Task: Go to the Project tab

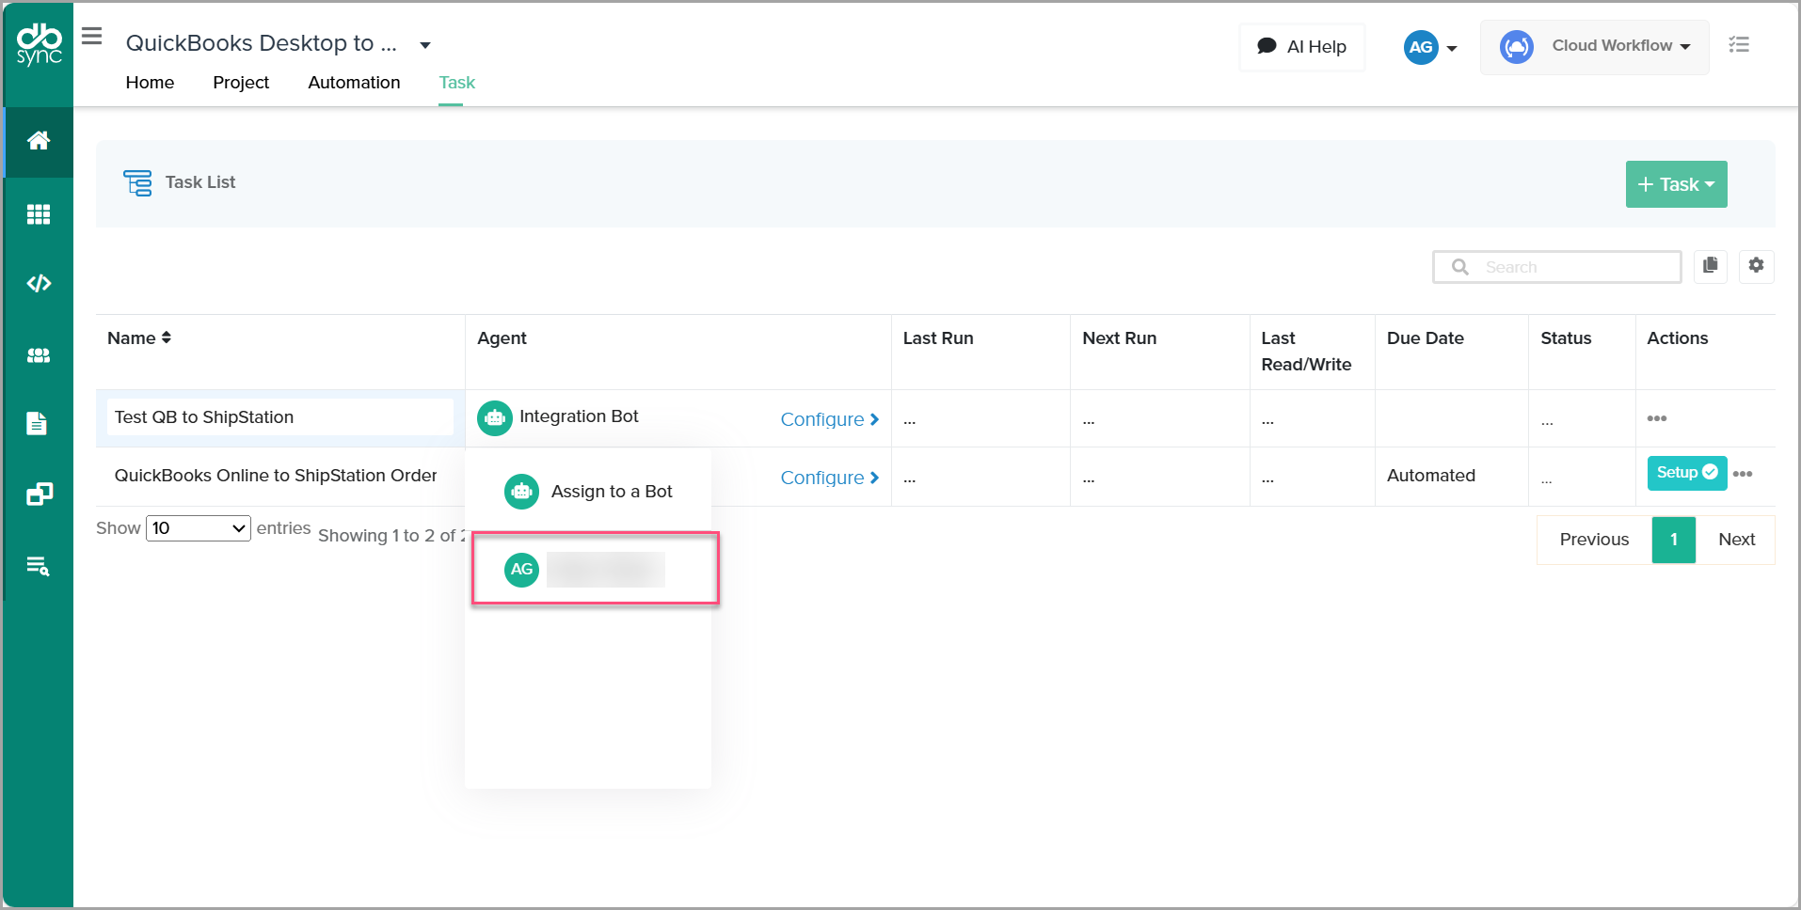Action: (241, 83)
